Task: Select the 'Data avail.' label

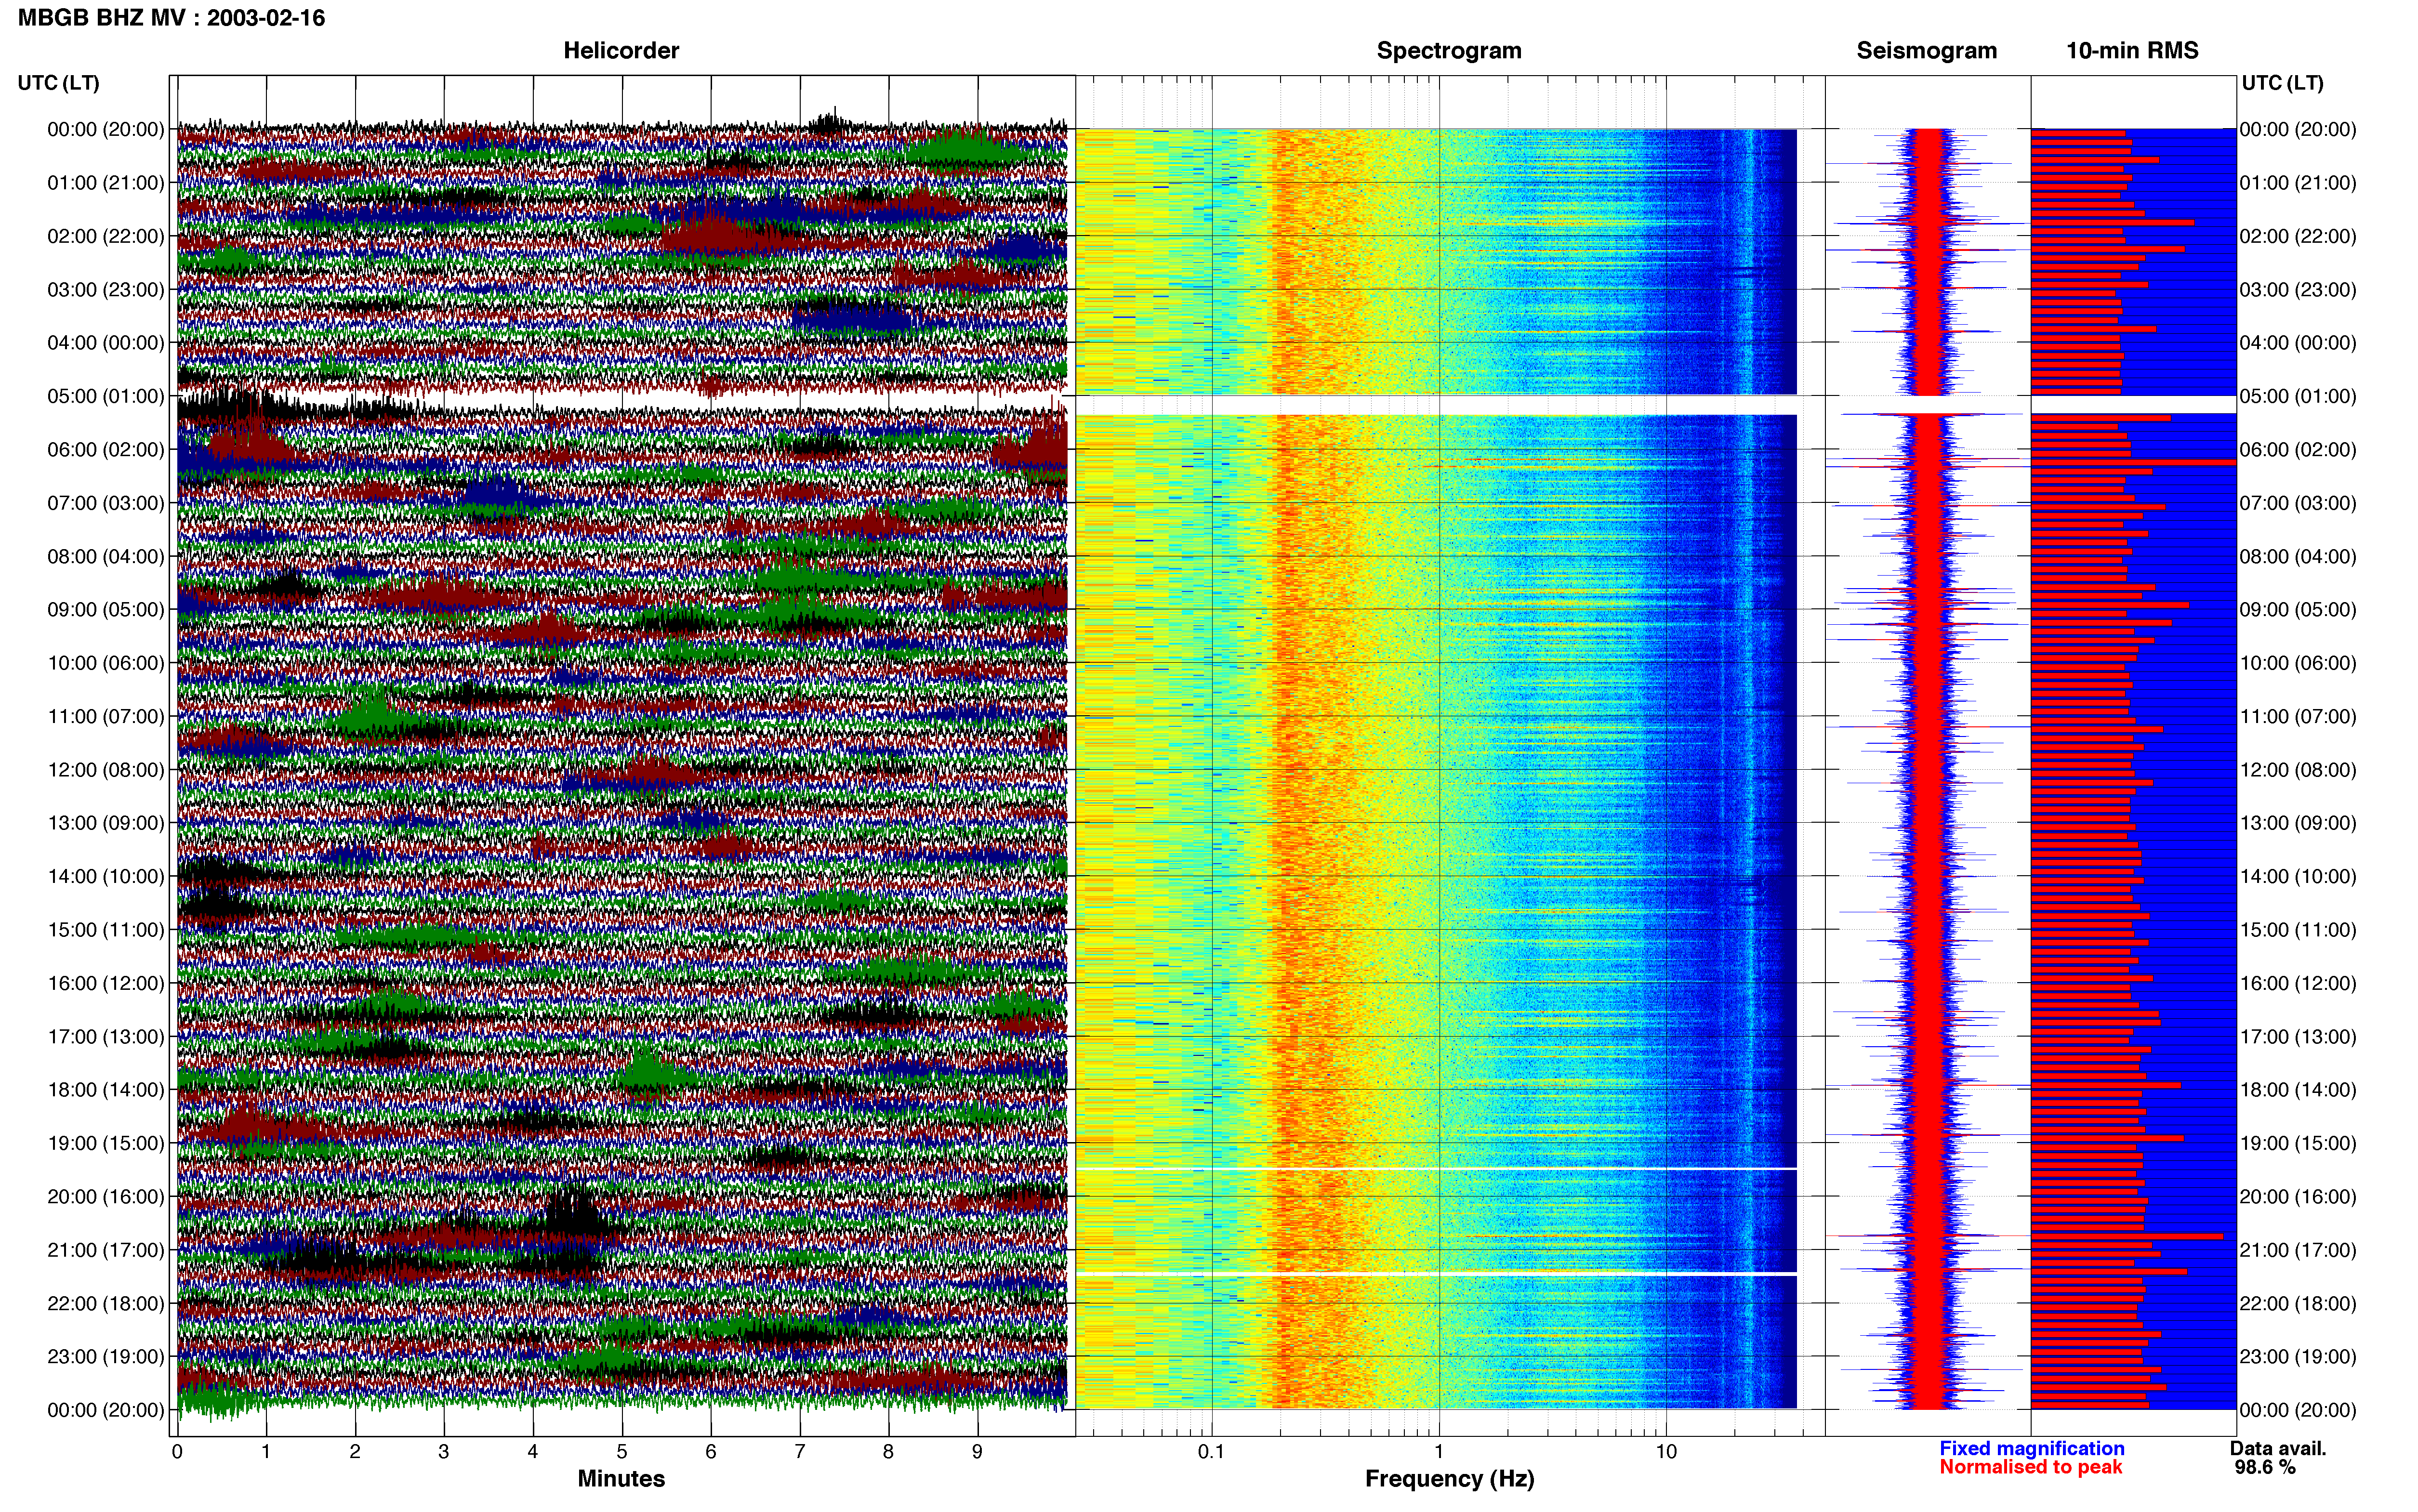Action: (2278, 1448)
